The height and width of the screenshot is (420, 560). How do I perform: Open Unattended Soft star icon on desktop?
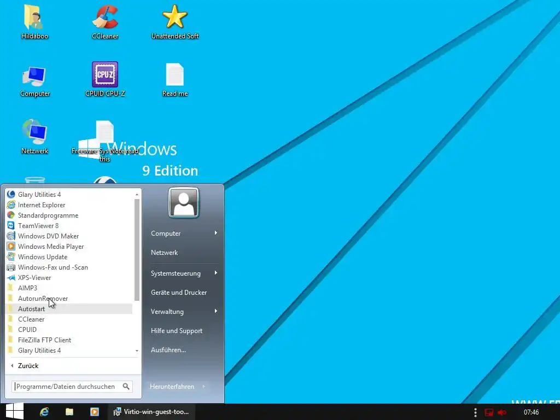pyautogui.click(x=174, y=22)
